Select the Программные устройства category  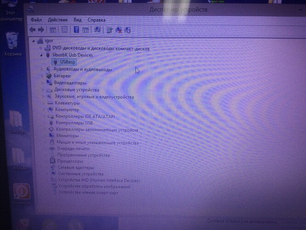coord(84,155)
